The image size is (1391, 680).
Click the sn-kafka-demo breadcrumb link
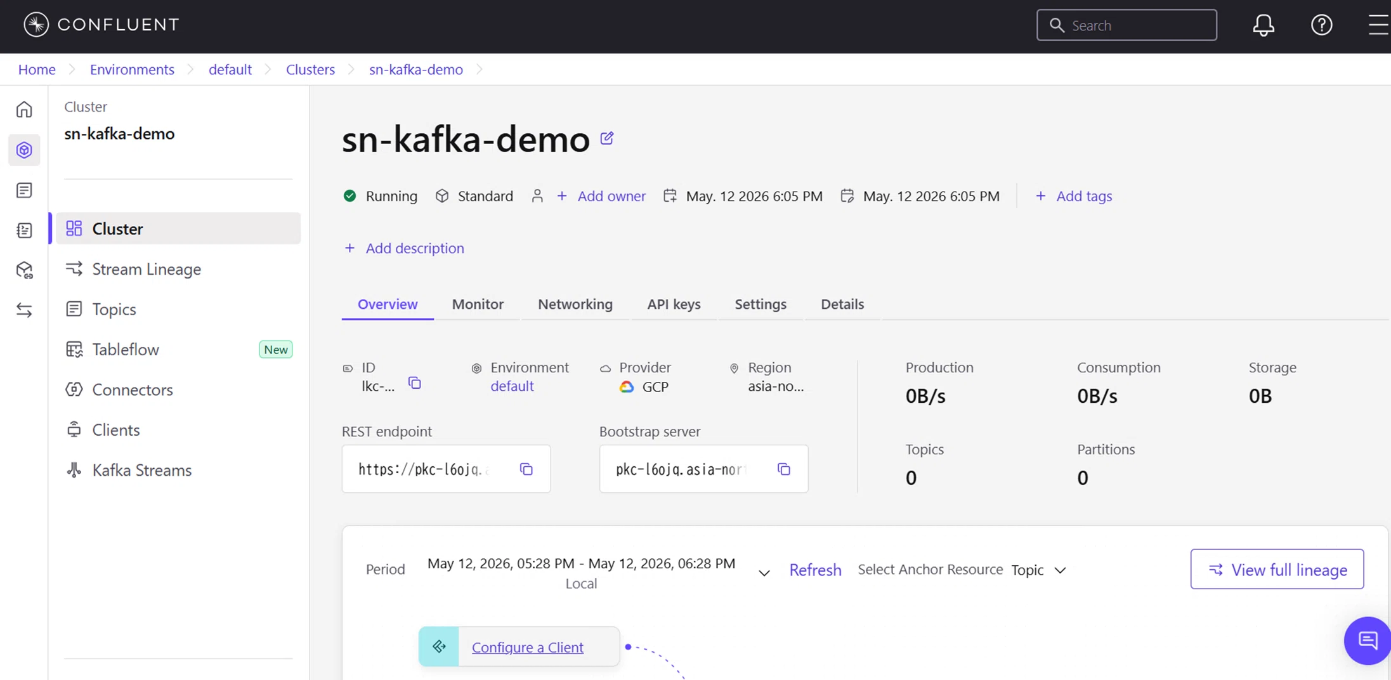coord(416,69)
